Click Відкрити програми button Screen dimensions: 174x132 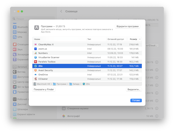tap(128, 26)
